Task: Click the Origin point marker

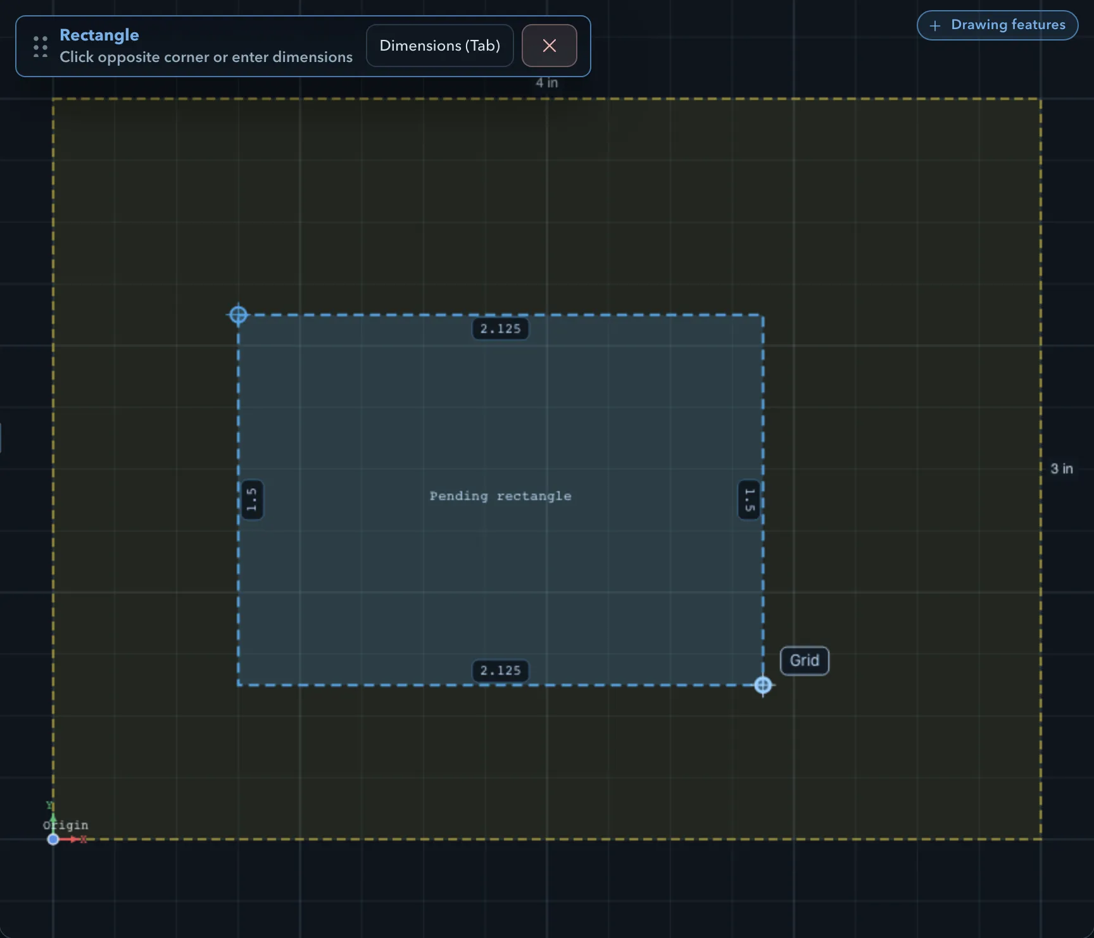Action: (x=53, y=839)
